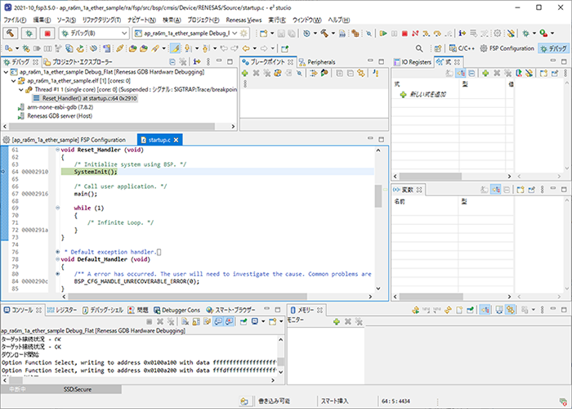Click Remove memory monitor X icon
572x409 pixels.
347,321
